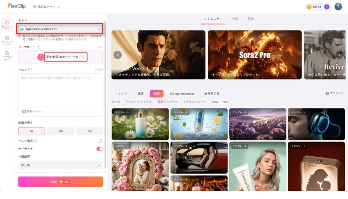Select the image-to-video sidebar tool icon
The height and width of the screenshot is (199, 348).
pyautogui.click(x=7, y=24)
